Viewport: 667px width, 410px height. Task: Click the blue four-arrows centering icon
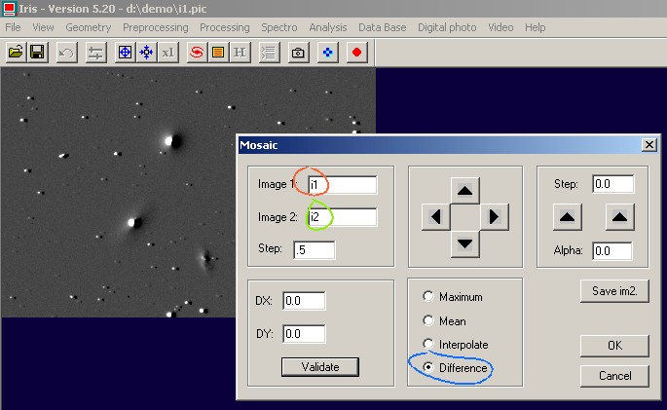coord(147,53)
